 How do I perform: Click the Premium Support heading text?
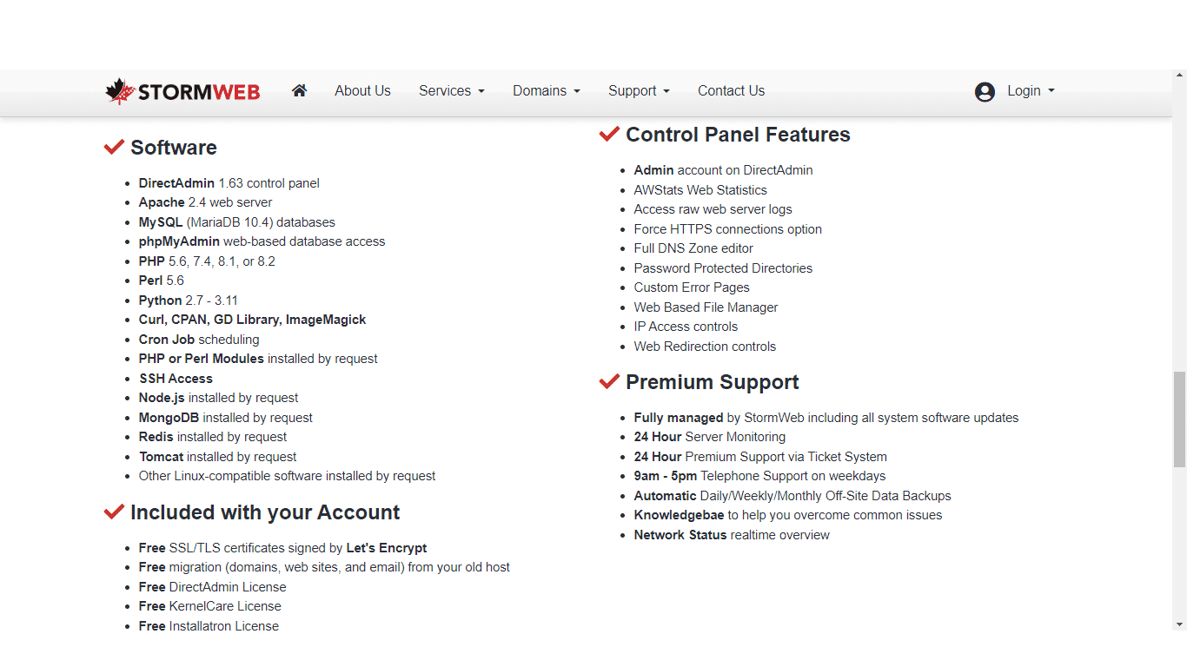click(x=713, y=382)
